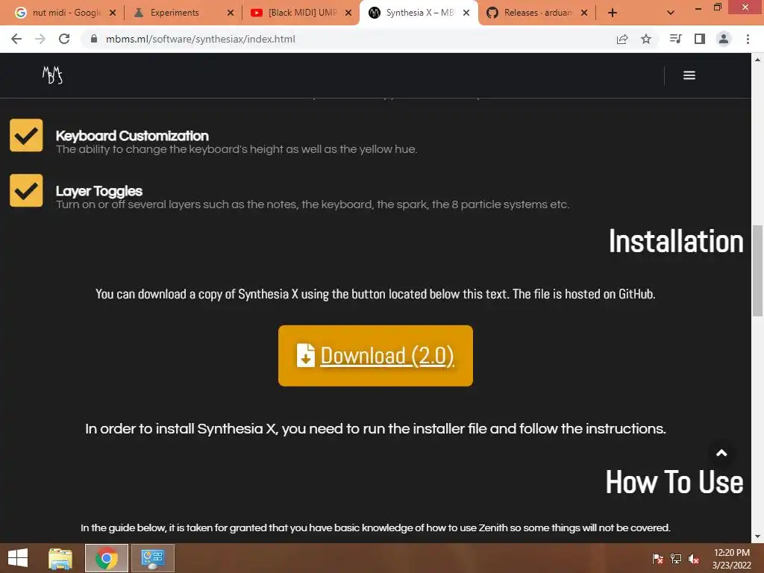Viewport: 764px width, 573px height.
Task: Toggle the Chrome side panel
Action: (700, 39)
